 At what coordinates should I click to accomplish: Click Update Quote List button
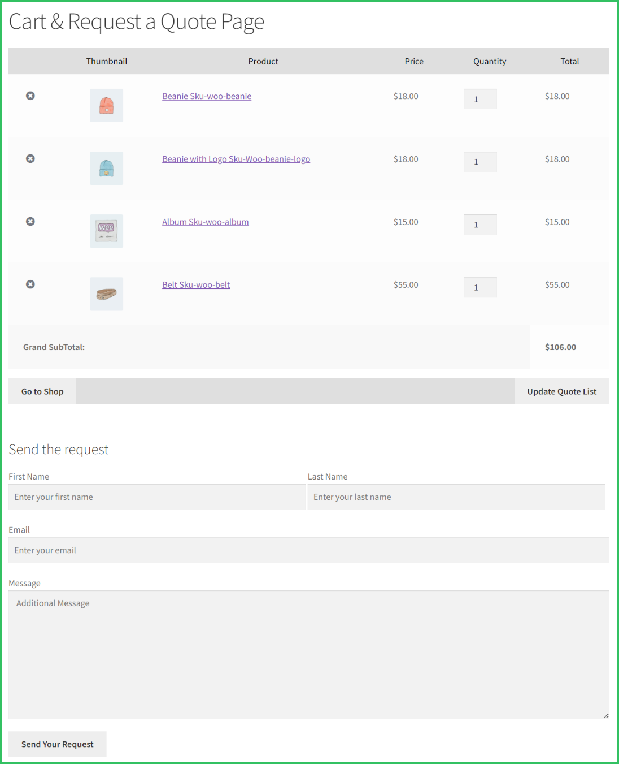[x=562, y=391]
